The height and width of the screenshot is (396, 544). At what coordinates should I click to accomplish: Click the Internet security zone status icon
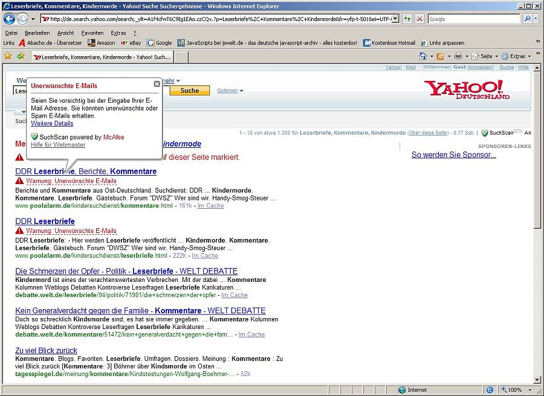click(402, 390)
